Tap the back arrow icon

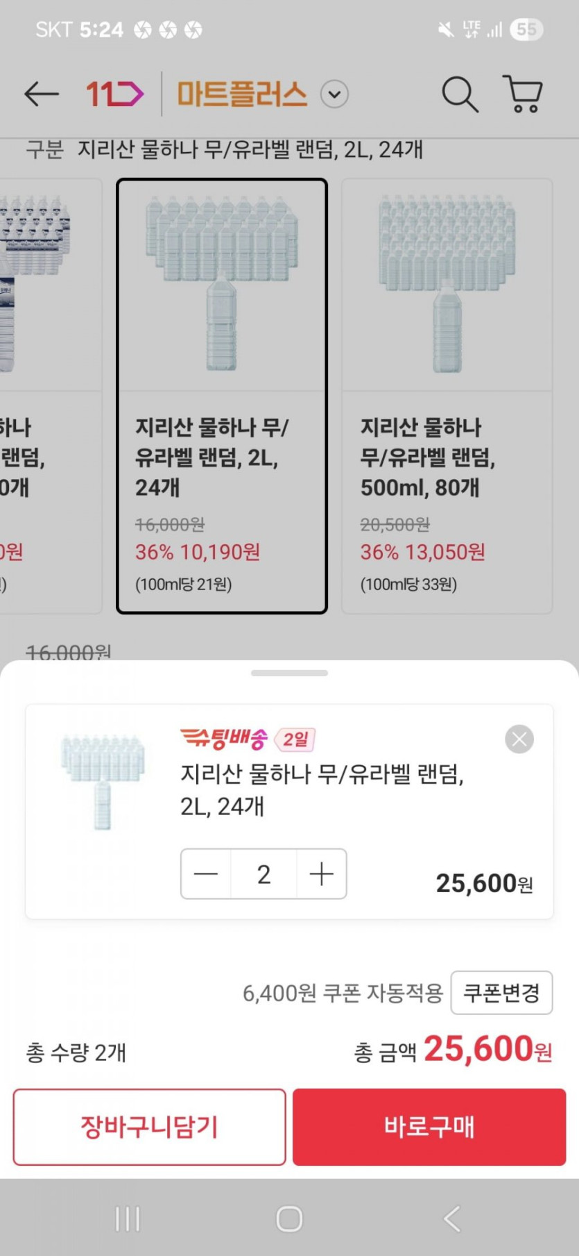click(41, 94)
